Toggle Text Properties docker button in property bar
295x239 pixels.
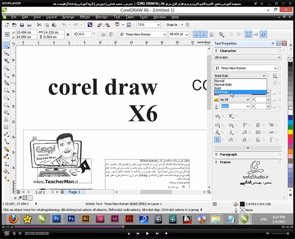[x=248, y=34]
